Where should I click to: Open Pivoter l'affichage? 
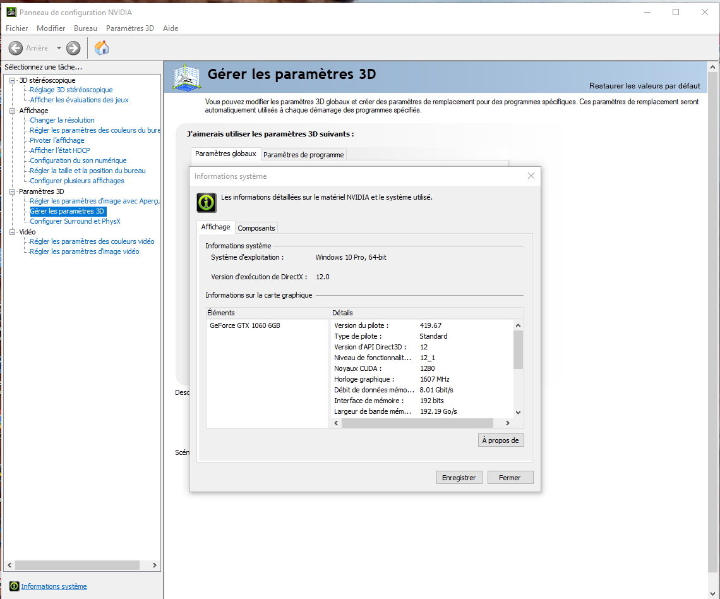pos(57,140)
